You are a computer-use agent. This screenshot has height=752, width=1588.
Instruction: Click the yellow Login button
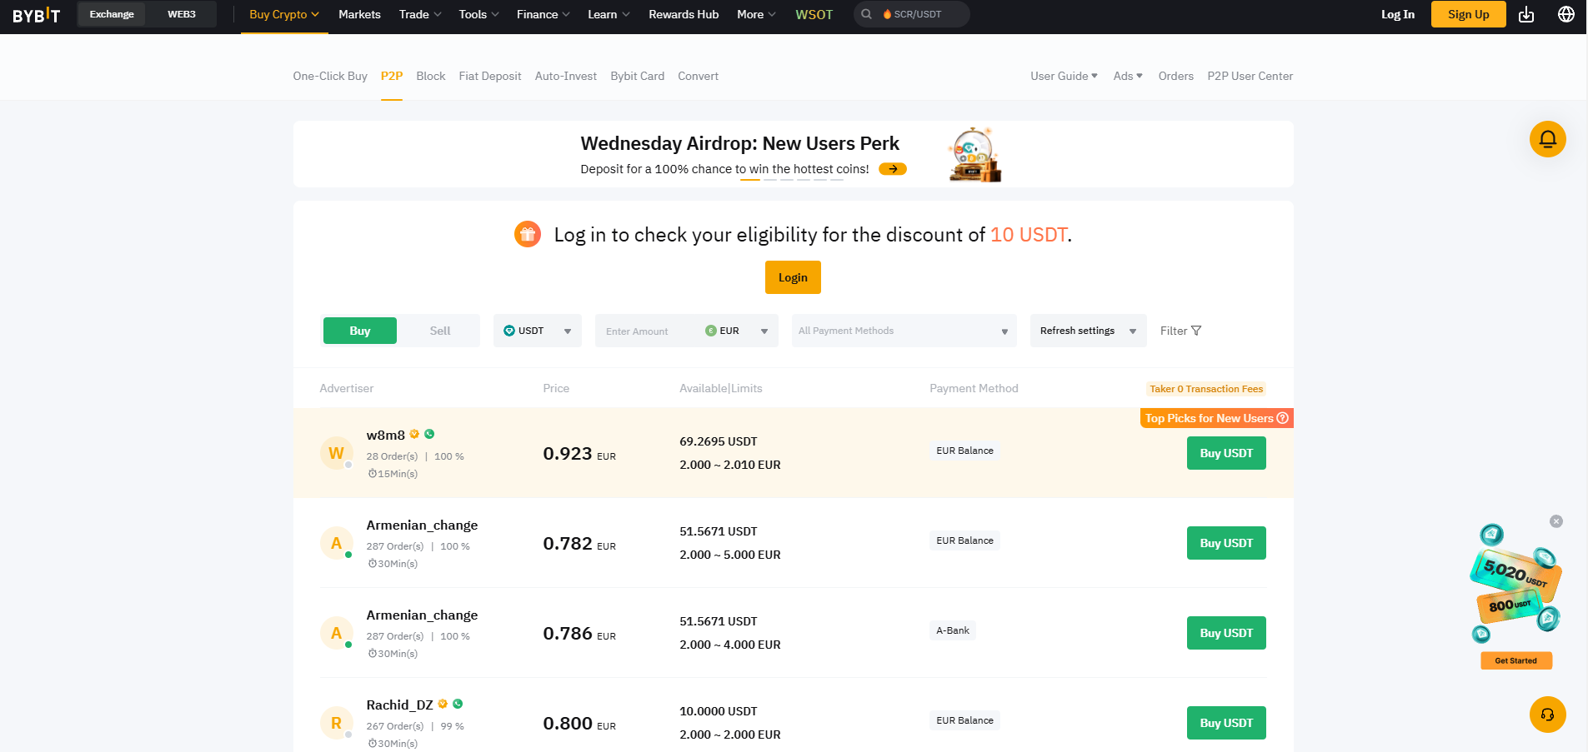[x=793, y=277]
